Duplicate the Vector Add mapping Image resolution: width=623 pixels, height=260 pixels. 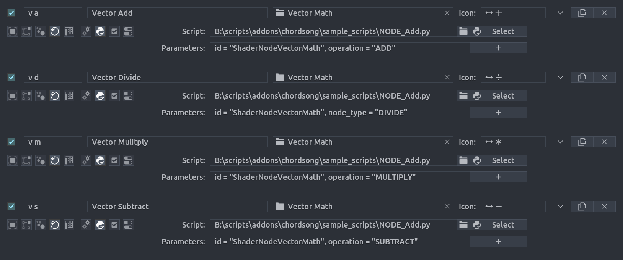[582, 13]
